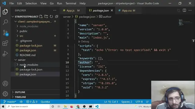Image resolution: width=195 pixels, height=109 pixels.
Task: Open the Selection menu
Action: (31, 3)
